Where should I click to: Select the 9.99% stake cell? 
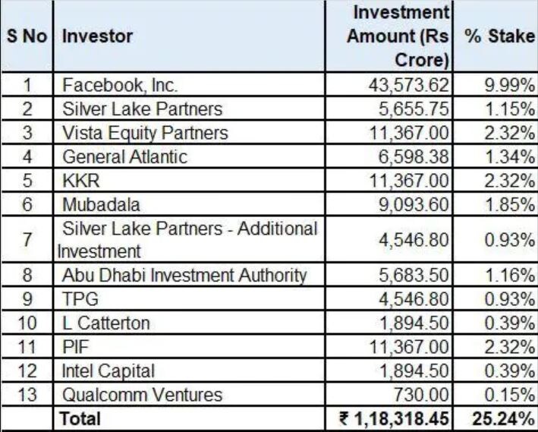[496, 84]
